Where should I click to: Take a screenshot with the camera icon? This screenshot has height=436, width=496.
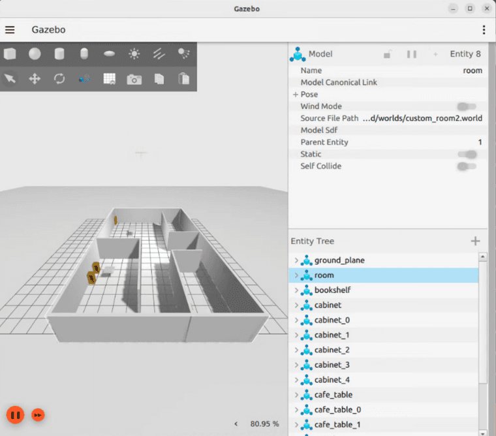[134, 79]
